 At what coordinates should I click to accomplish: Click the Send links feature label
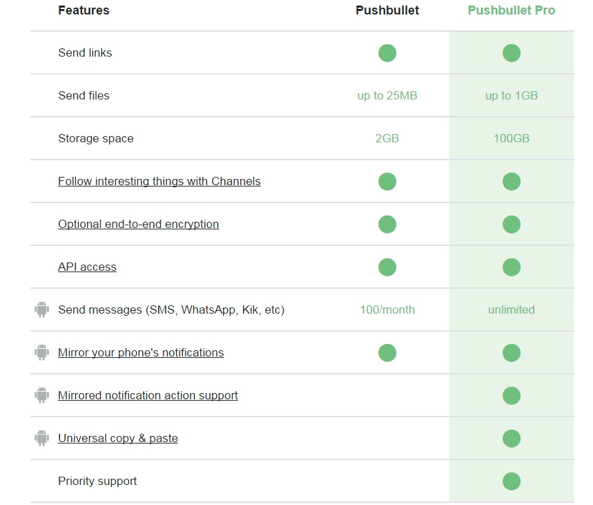click(85, 53)
